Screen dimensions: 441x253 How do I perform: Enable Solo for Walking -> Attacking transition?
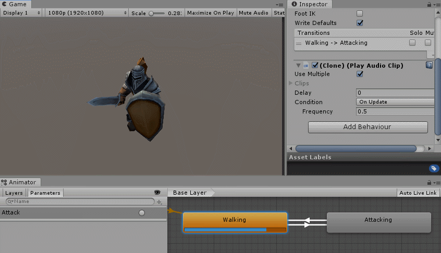click(412, 43)
